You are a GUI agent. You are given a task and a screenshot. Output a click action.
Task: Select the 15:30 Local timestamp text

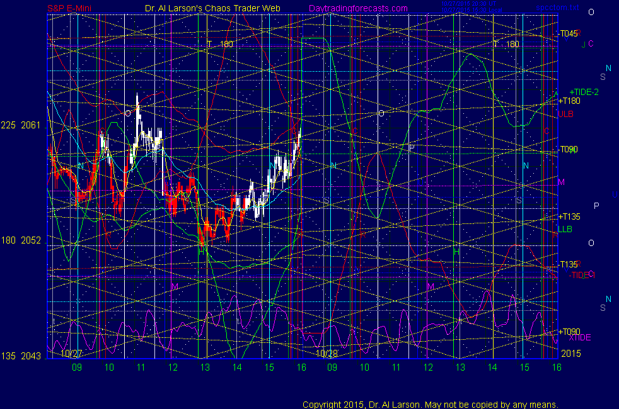click(x=471, y=10)
